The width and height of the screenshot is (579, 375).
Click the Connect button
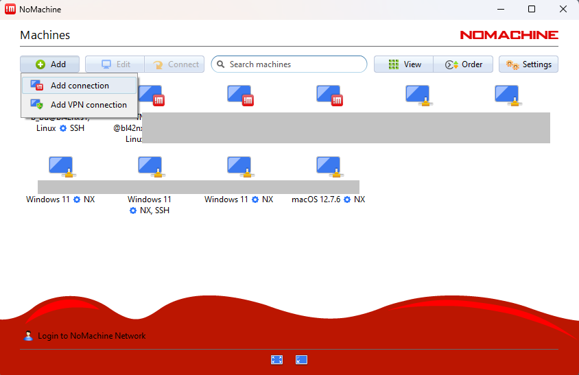click(175, 64)
